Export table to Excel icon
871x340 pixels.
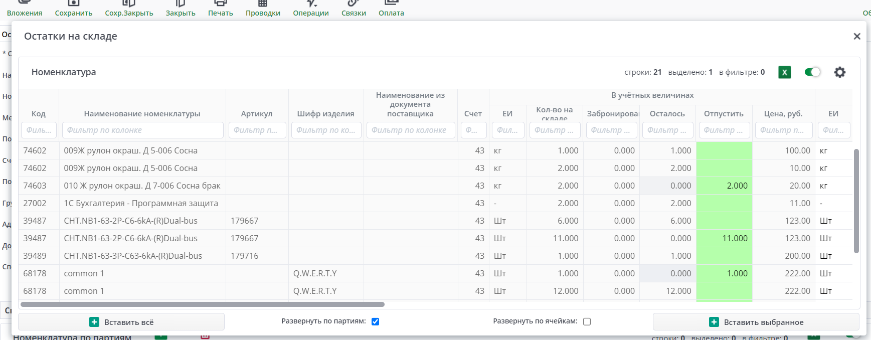(784, 72)
